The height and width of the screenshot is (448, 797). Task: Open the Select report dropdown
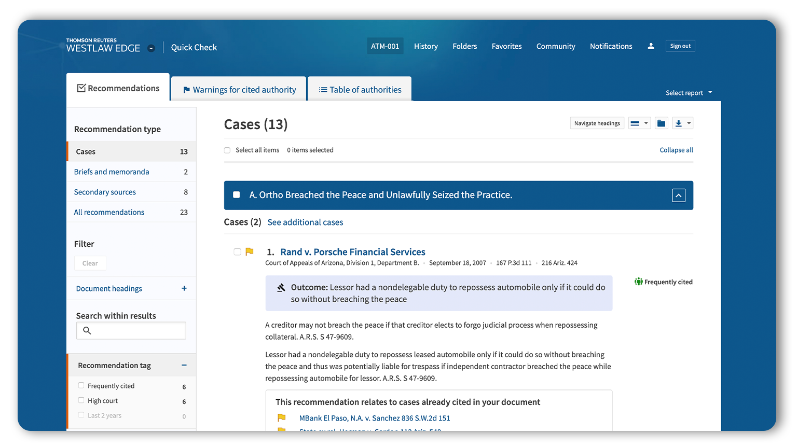click(689, 93)
